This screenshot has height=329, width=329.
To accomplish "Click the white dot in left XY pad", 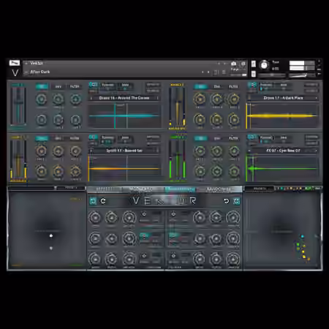I will click(51, 235).
